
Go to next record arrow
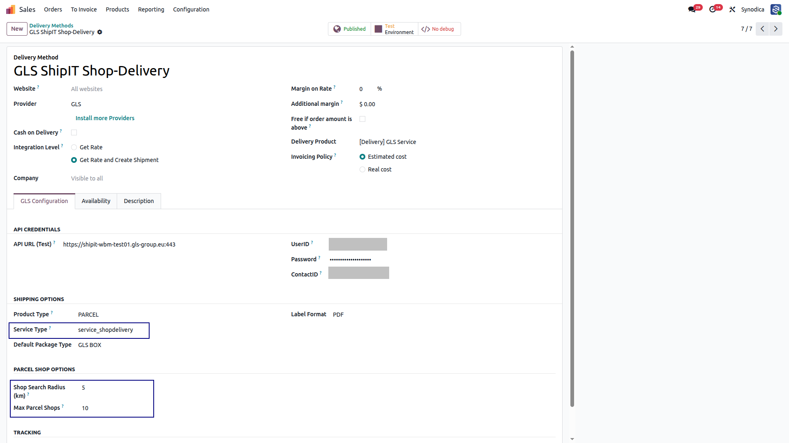click(776, 29)
